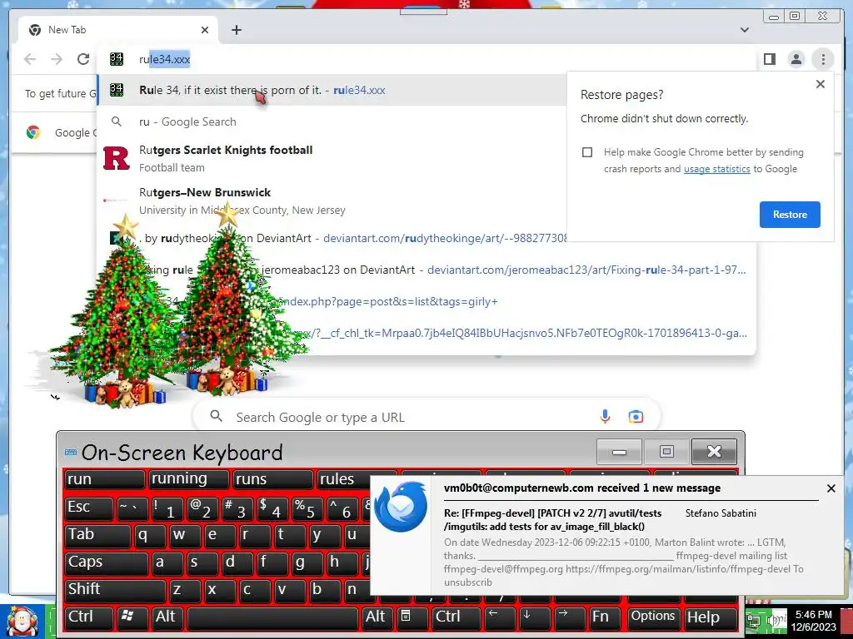Image resolution: width=853 pixels, height=639 pixels.
Task: Minimize the On-Screen Keyboard window
Action: (619, 452)
